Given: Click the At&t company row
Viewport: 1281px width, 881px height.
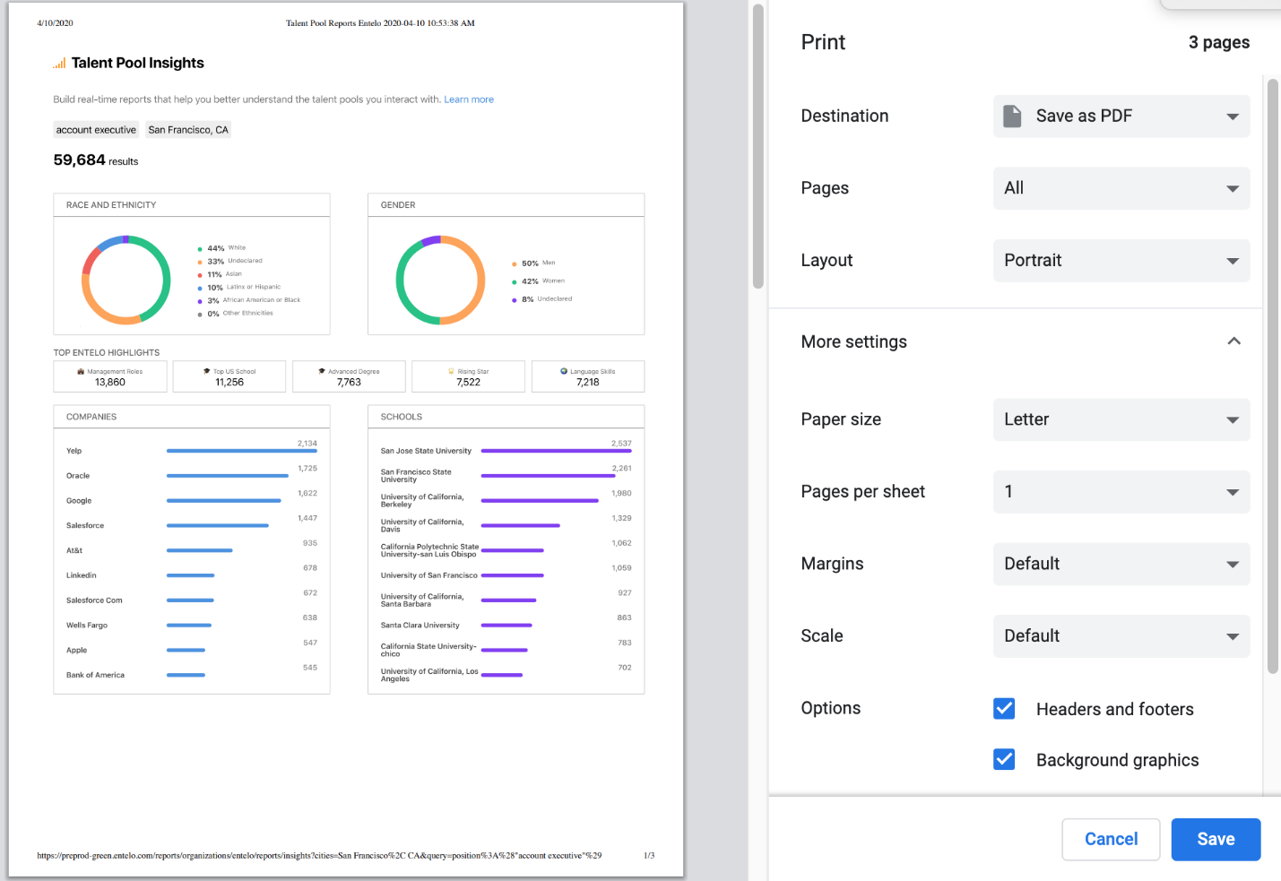Looking at the screenshot, I should [x=192, y=550].
